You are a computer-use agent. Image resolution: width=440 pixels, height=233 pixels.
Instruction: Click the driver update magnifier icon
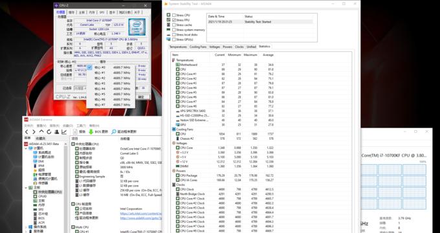(x=114, y=131)
